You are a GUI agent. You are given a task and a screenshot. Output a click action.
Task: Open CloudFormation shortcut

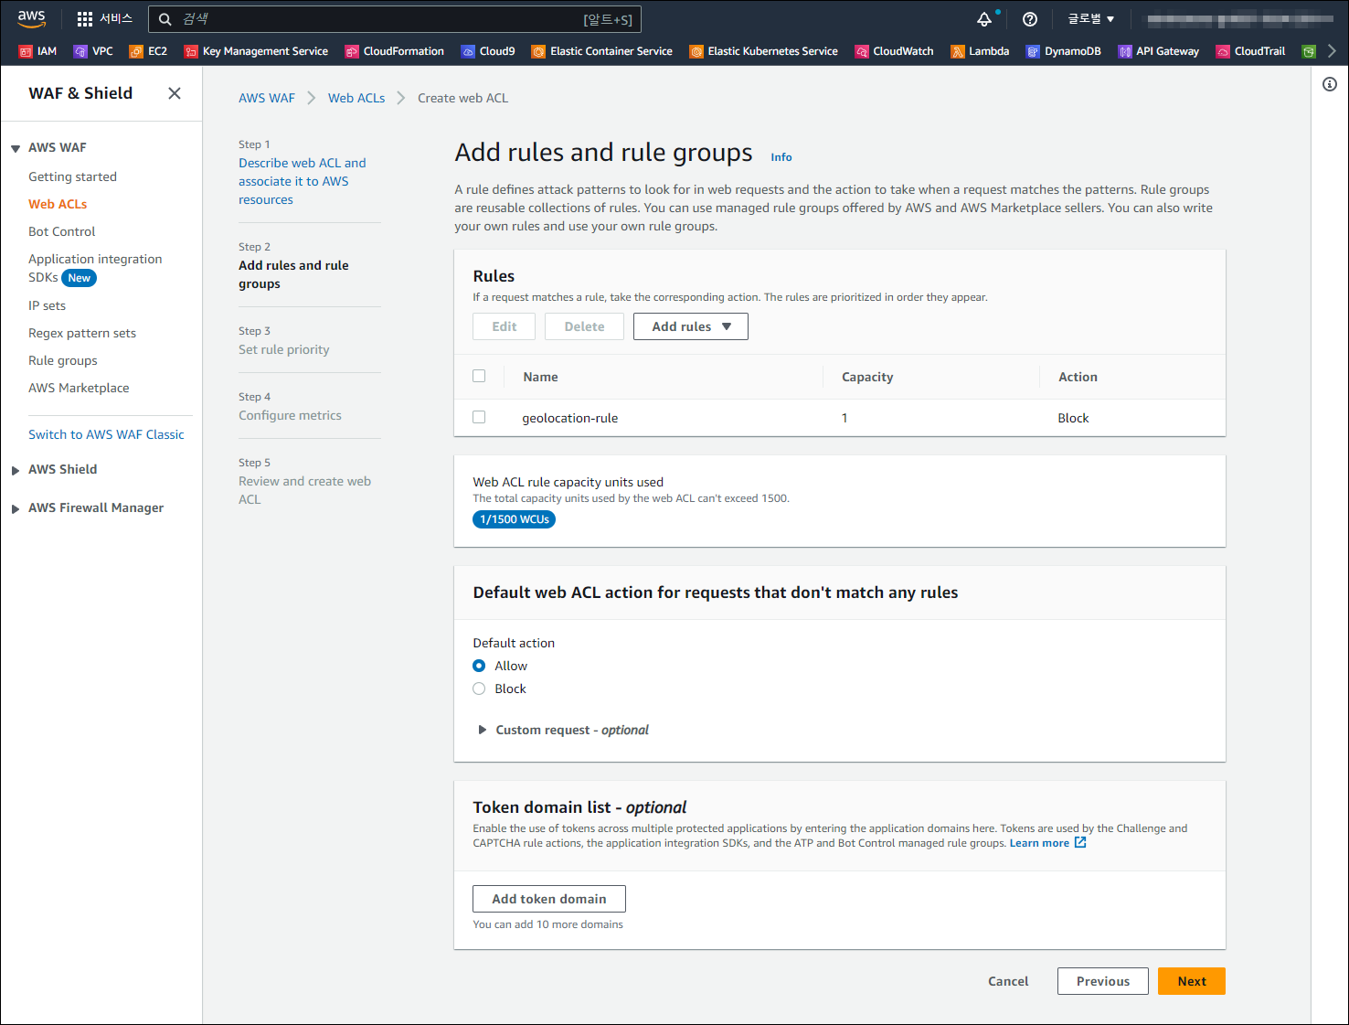click(394, 51)
